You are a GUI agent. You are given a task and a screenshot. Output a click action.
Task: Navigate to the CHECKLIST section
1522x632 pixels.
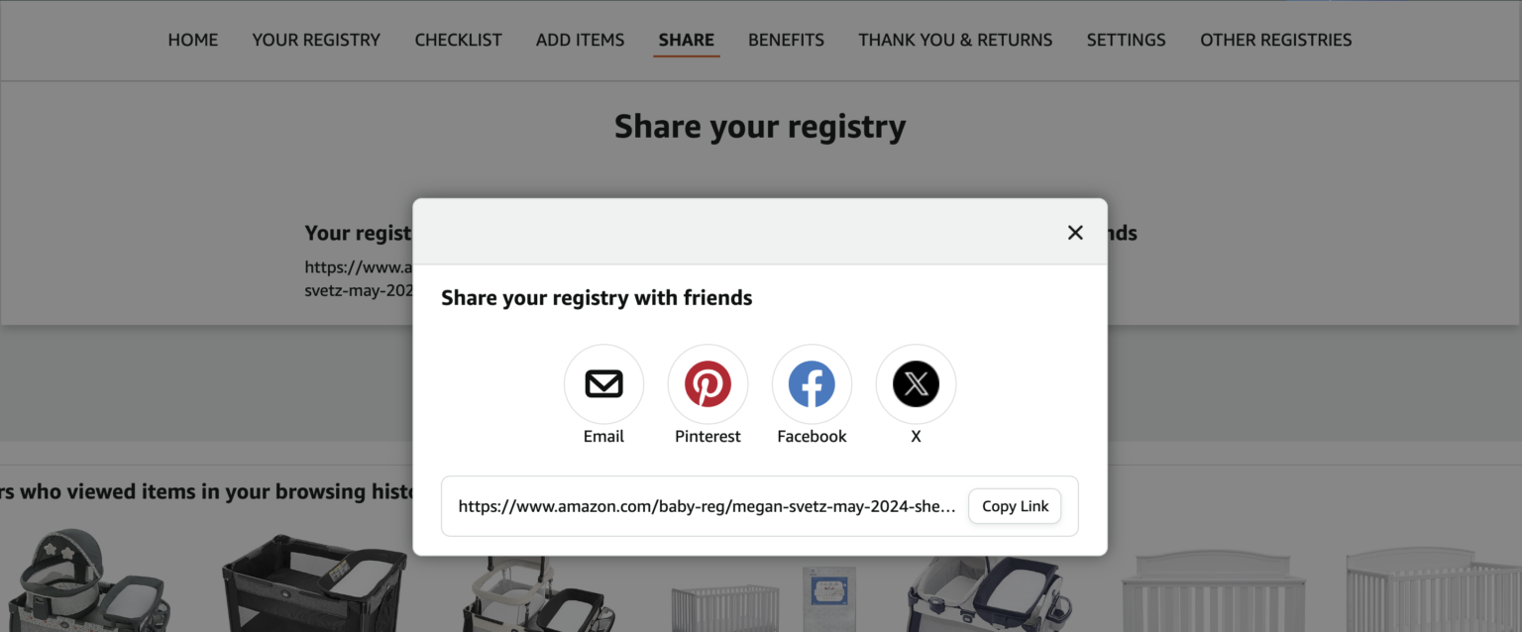458,40
